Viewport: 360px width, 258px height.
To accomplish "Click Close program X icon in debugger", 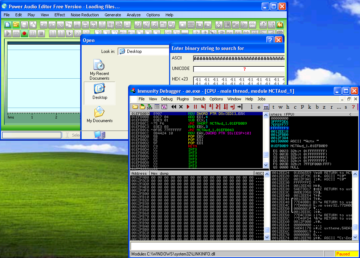I will point(181,107).
